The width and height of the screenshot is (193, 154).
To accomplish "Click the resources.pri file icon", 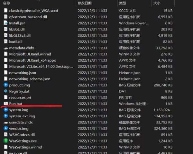I will click(6, 97).
